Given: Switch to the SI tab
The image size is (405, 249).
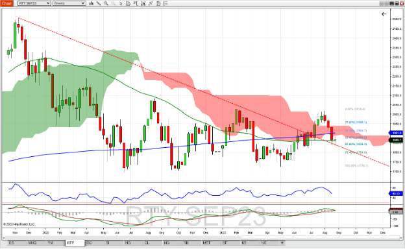Looking at the screenshot, I should (114, 243).
